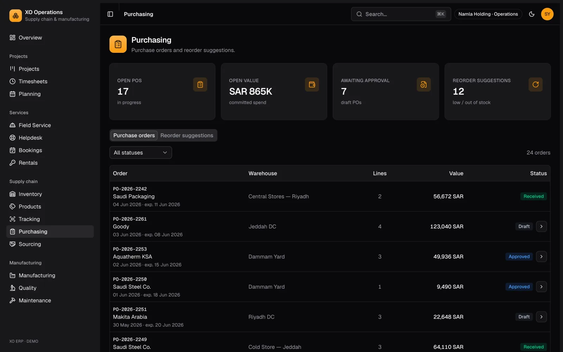Open Timesheets in the sidebar
The height and width of the screenshot is (352, 563).
(x=50, y=81)
